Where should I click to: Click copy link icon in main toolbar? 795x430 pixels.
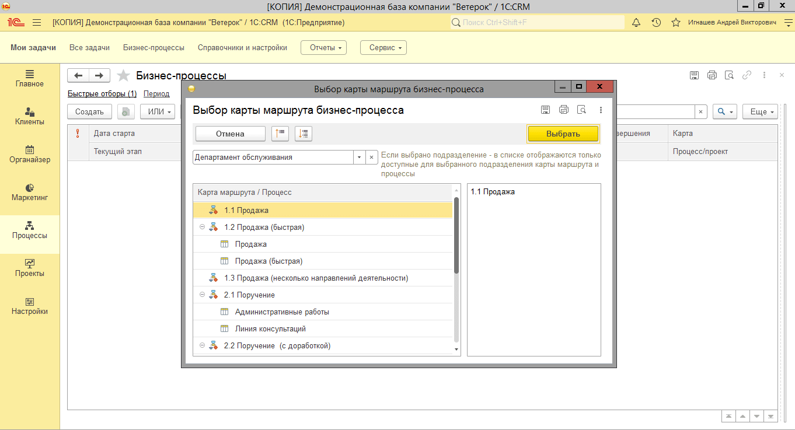747,75
